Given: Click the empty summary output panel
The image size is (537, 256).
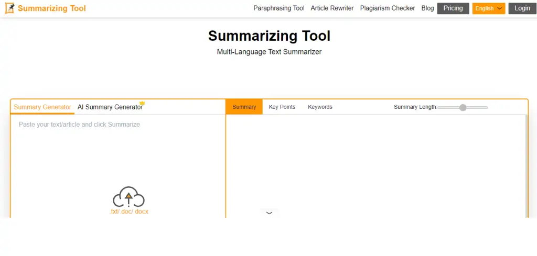Looking at the screenshot, I should pyautogui.click(x=375, y=162).
